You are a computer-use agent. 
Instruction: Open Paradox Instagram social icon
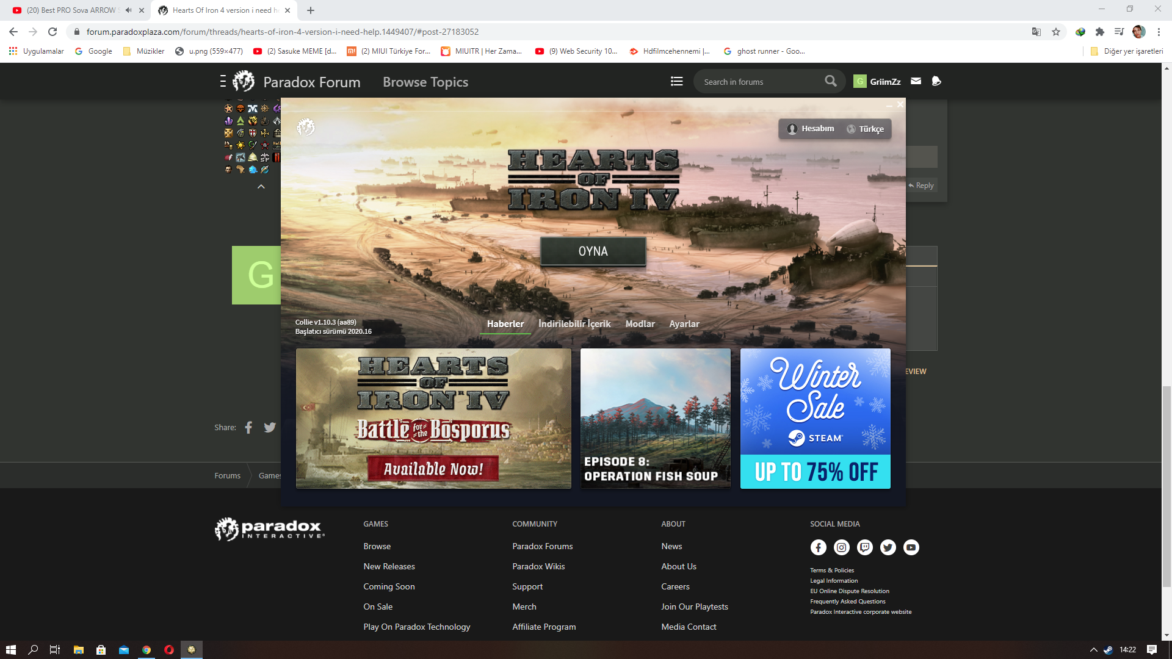point(841,547)
